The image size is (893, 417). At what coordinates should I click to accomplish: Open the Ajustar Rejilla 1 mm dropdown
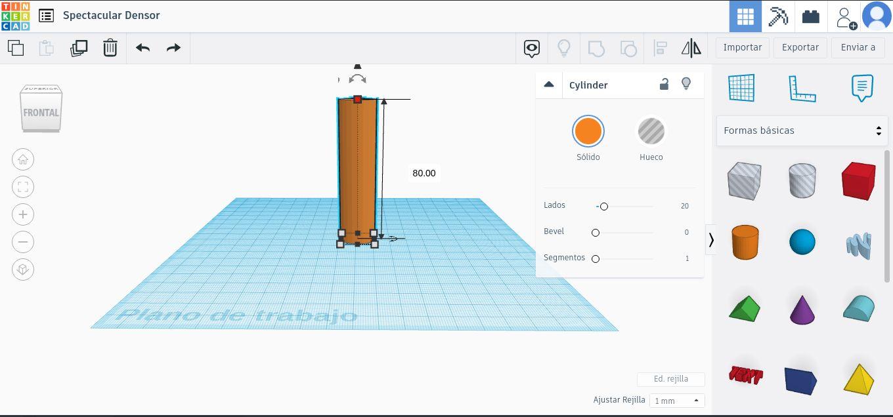[677, 401]
